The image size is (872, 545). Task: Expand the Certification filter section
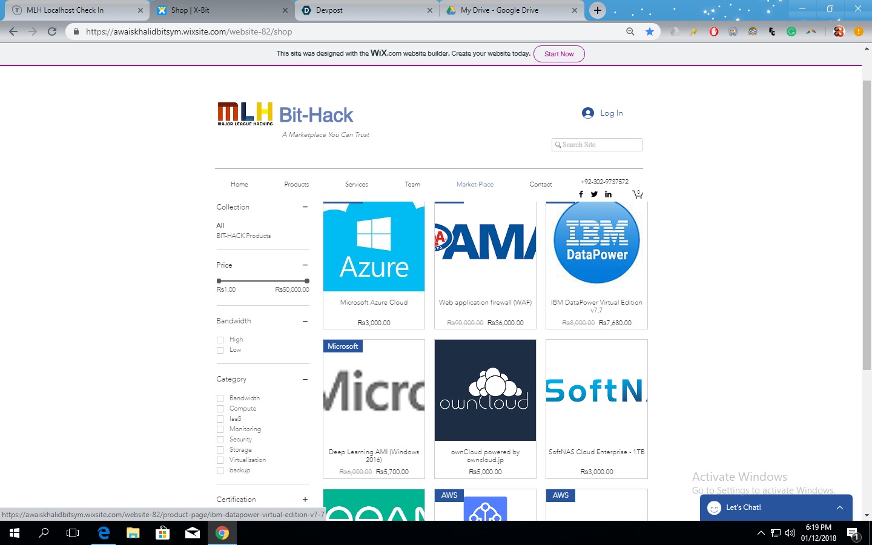(305, 500)
